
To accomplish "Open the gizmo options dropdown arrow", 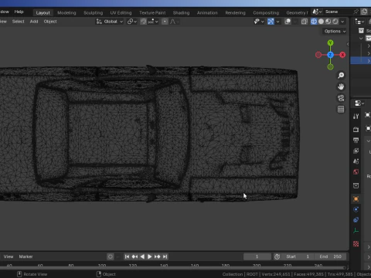I will point(277,22).
